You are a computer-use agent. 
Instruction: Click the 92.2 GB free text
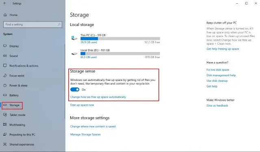coord(152,42)
